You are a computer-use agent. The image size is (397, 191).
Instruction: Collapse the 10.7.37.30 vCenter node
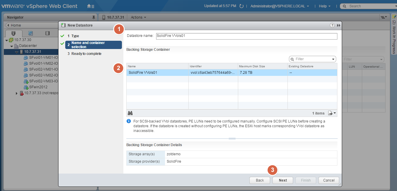7,40
